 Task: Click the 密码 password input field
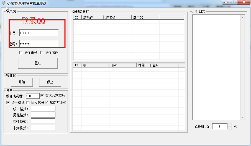(39, 44)
